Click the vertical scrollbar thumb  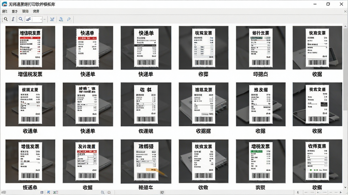345,70
